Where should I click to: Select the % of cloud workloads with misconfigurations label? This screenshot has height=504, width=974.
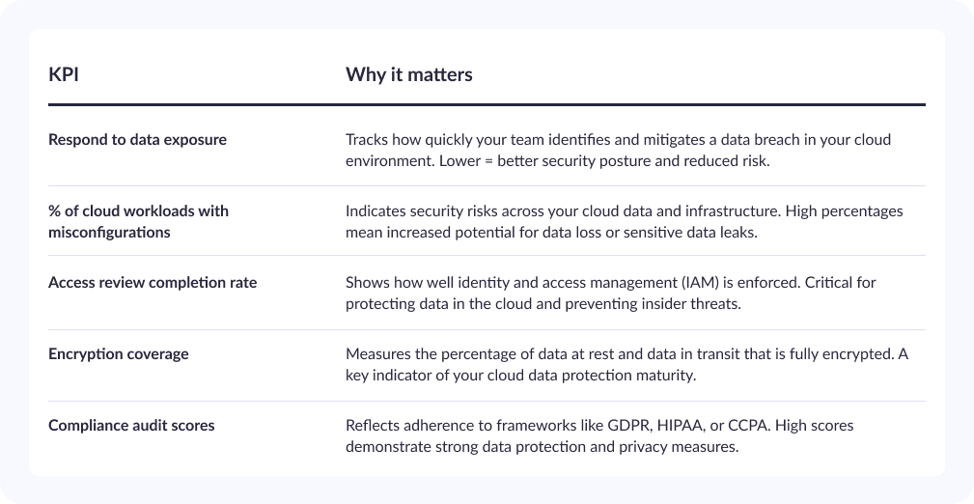coord(138,221)
